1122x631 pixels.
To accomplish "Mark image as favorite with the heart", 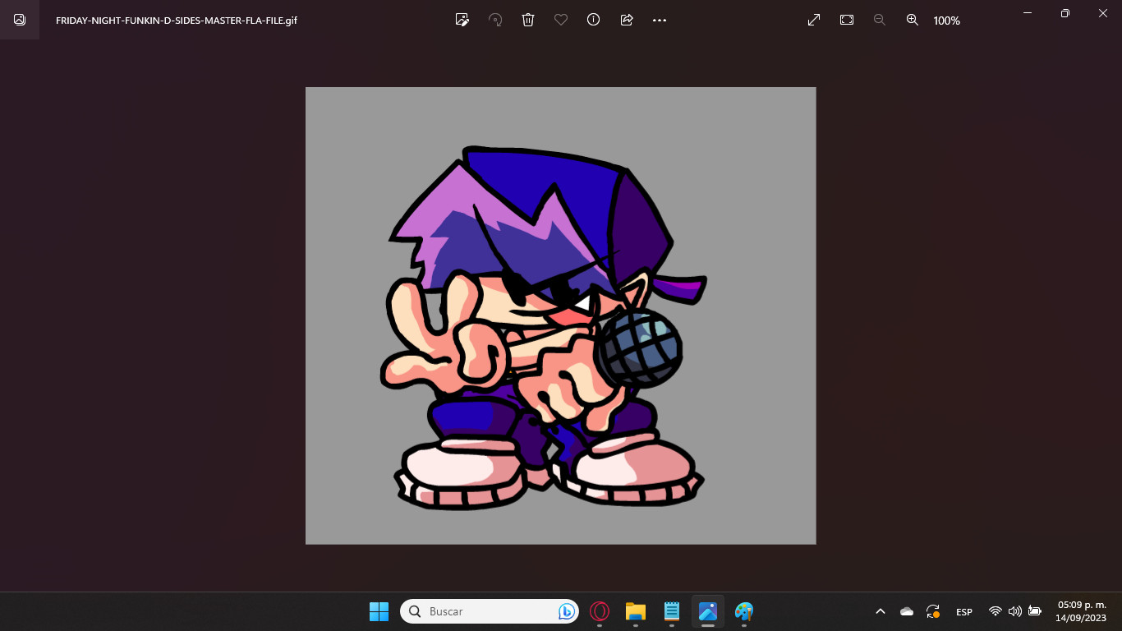I will point(561,20).
